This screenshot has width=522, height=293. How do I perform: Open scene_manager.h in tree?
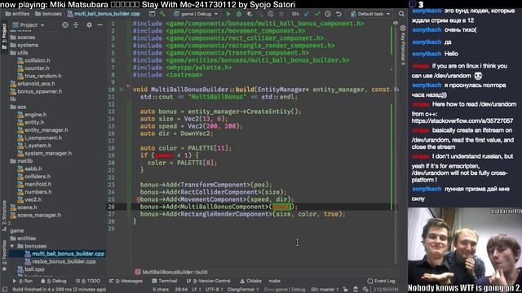(x=35, y=215)
